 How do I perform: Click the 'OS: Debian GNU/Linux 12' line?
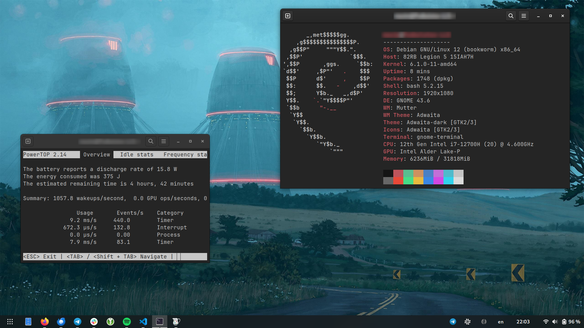(x=452, y=50)
